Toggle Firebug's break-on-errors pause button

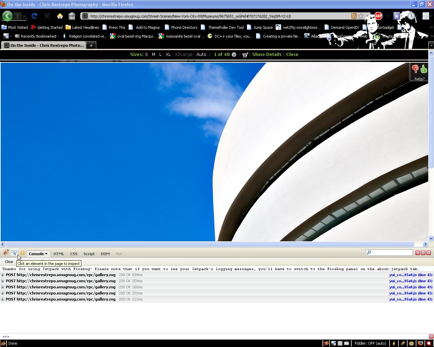click(22, 253)
